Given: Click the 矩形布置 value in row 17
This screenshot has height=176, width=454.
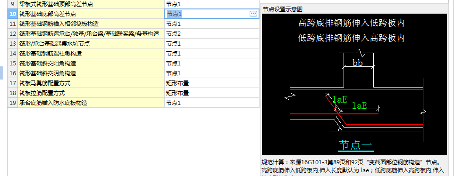Looking at the screenshot, I should point(211,83).
